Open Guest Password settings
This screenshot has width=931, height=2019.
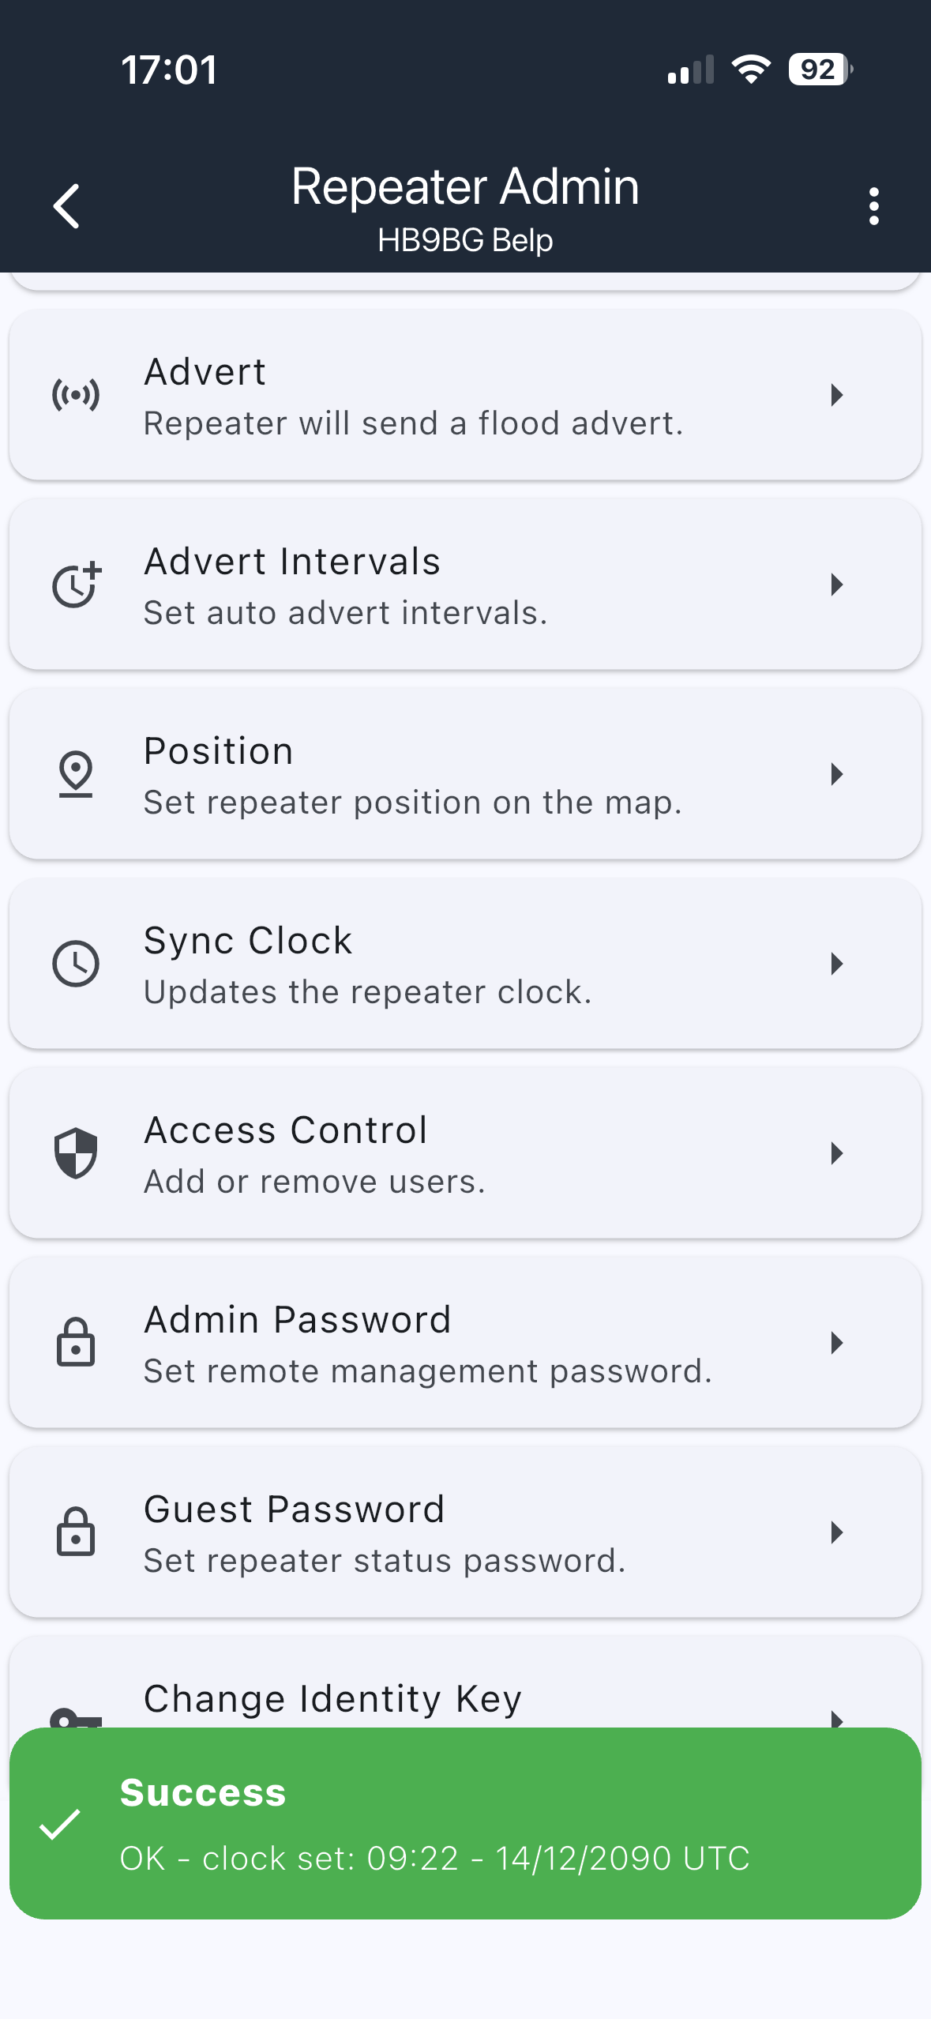pos(464,1532)
